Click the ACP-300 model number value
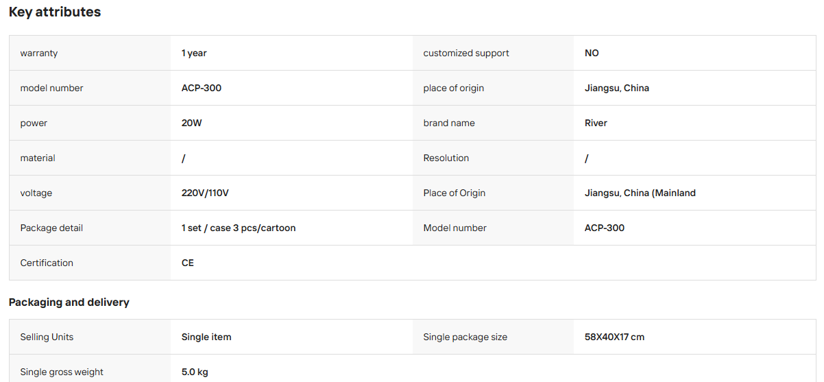 [x=202, y=88]
